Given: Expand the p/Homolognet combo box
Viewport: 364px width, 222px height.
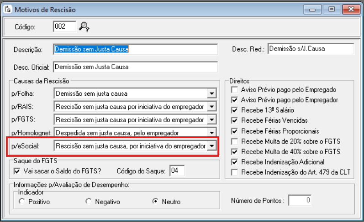Looking at the screenshot, I should pos(211,133).
